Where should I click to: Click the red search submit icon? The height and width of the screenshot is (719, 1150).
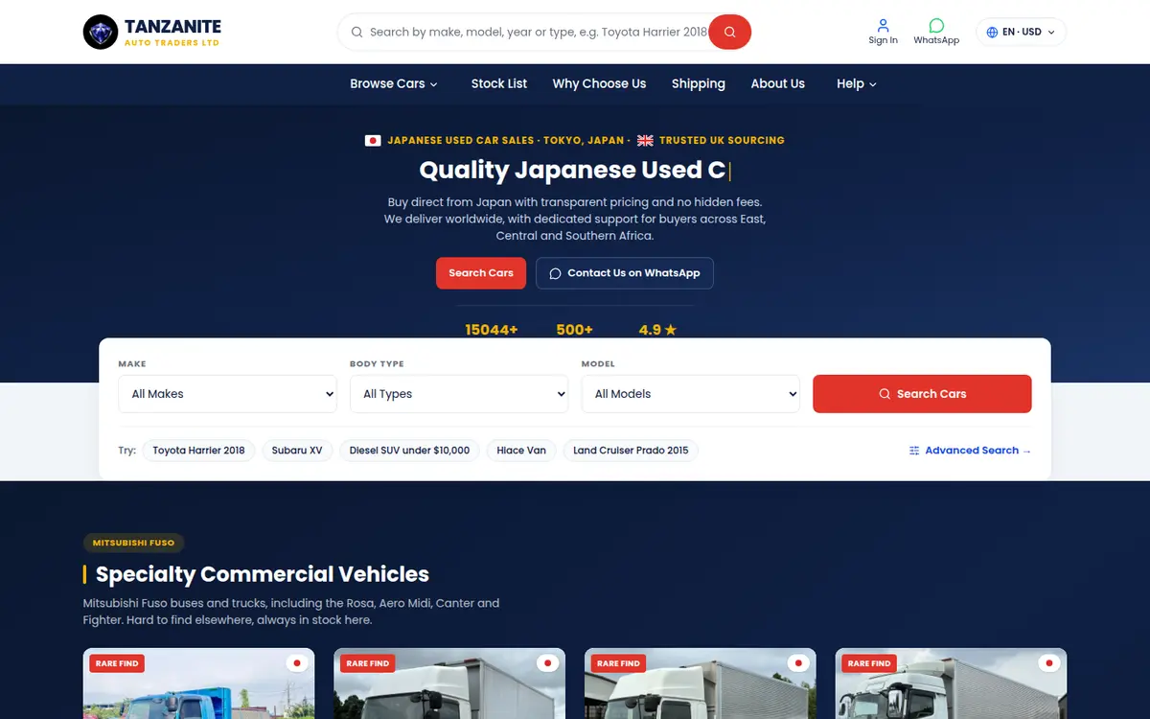tap(730, 32)
